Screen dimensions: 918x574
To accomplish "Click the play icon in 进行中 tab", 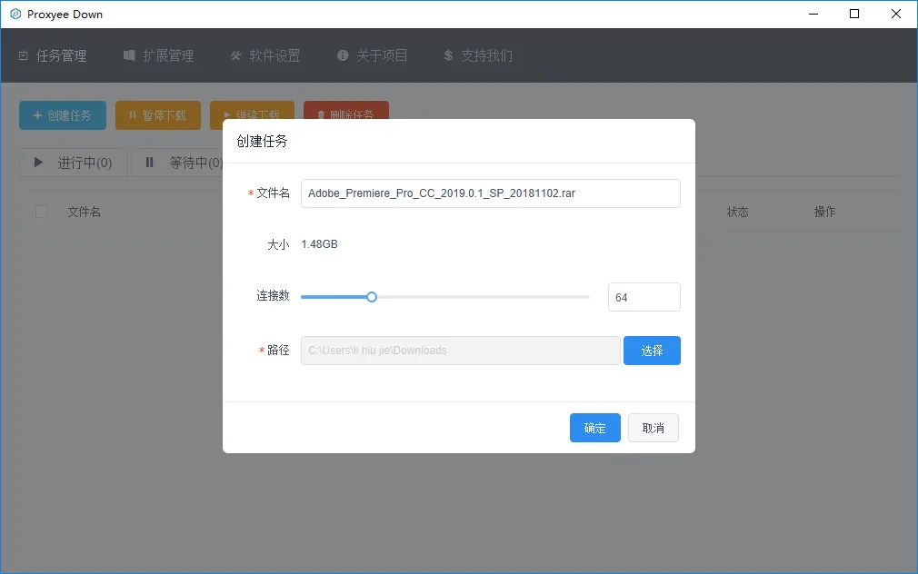I will point(38,162).
